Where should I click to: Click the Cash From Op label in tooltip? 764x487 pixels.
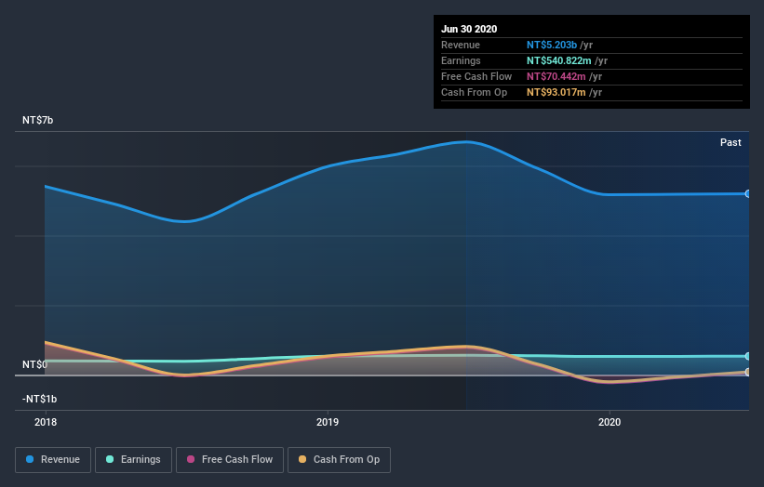[474, 92]
